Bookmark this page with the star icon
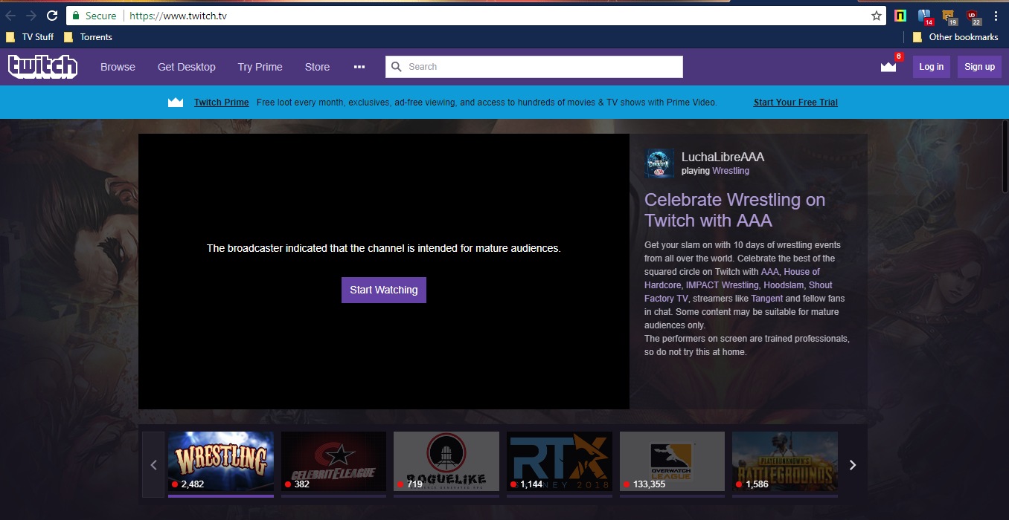The image size is (1009, 520). point(877,16)
